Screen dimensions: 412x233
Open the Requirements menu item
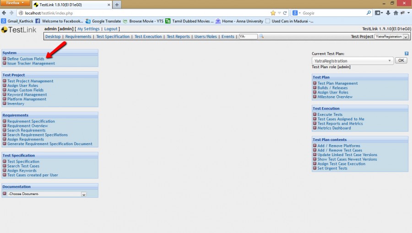pos(78,37)
